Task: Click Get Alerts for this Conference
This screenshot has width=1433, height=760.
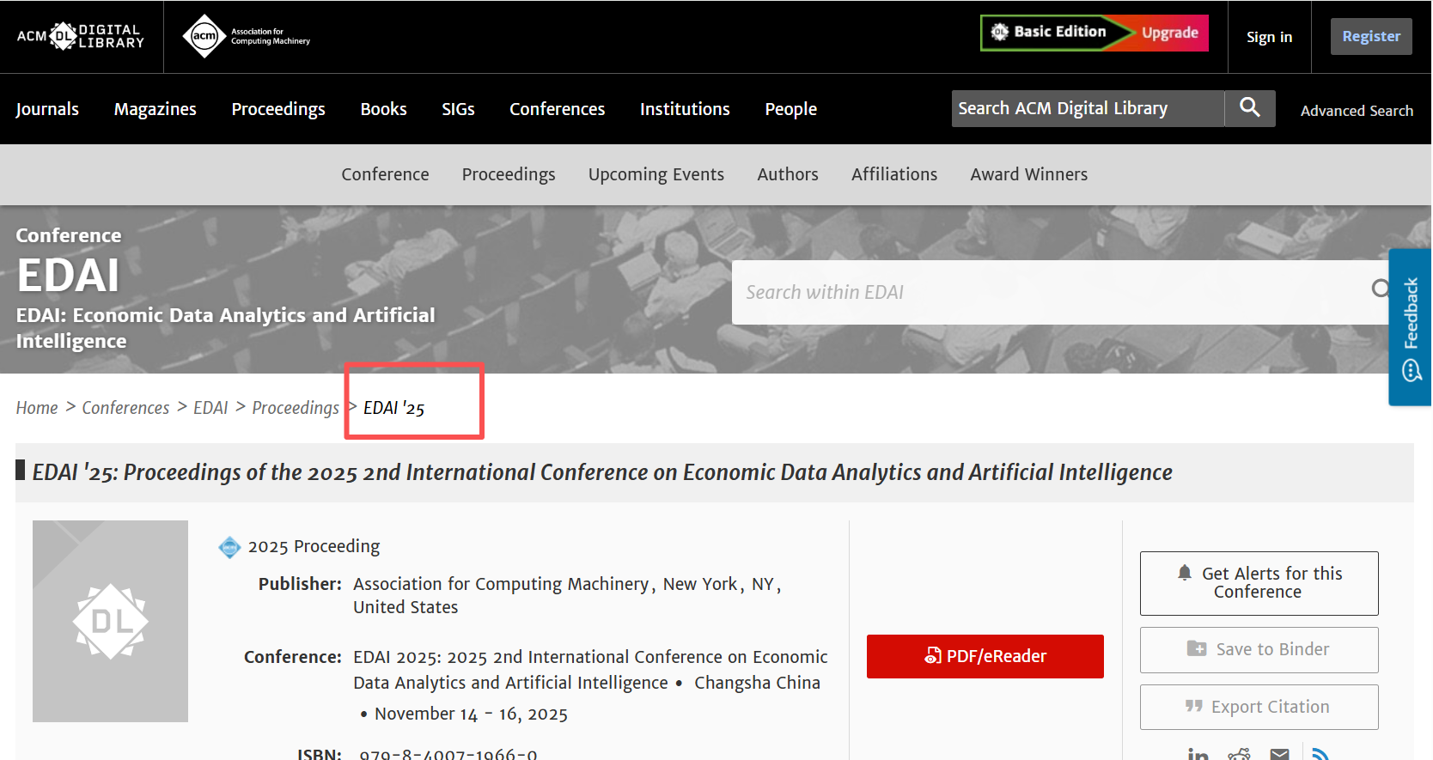Action: pyautogui.click(x=1259, y=583)
